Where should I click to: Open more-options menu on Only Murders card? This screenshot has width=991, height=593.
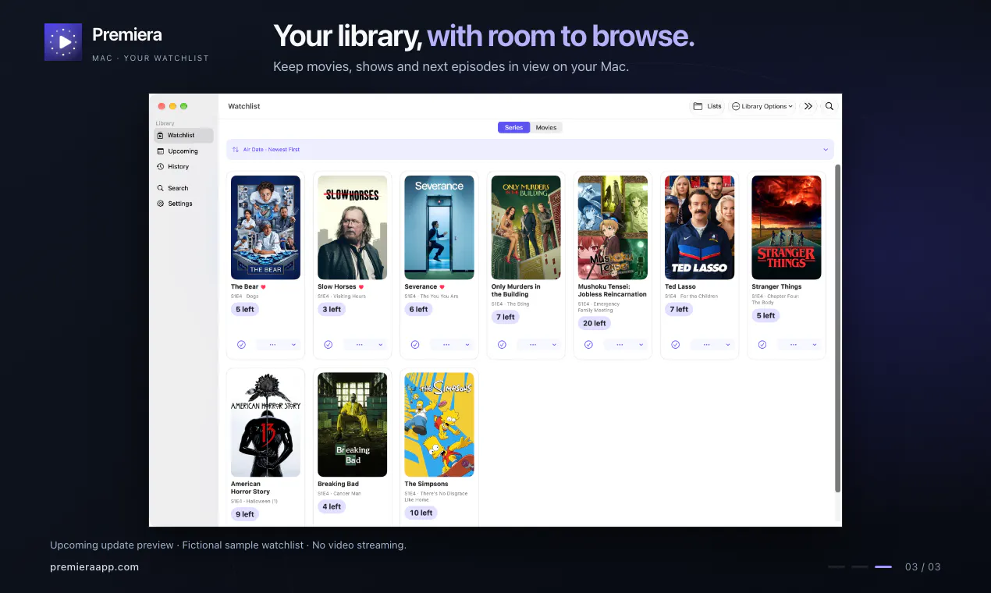[538, 344]
